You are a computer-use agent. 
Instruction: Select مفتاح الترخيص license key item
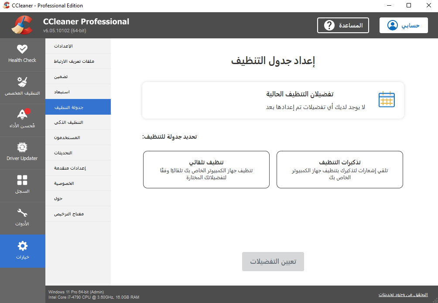pos(78,214)
